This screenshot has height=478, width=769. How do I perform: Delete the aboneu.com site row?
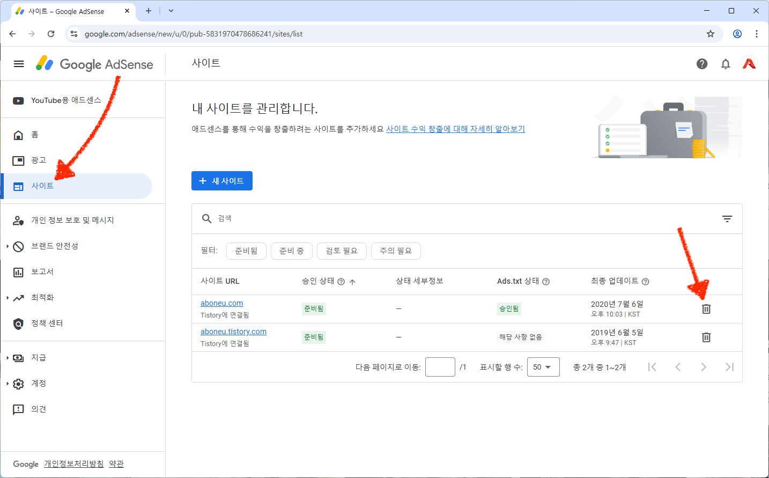pyautogui.click(x=706, y=309)
